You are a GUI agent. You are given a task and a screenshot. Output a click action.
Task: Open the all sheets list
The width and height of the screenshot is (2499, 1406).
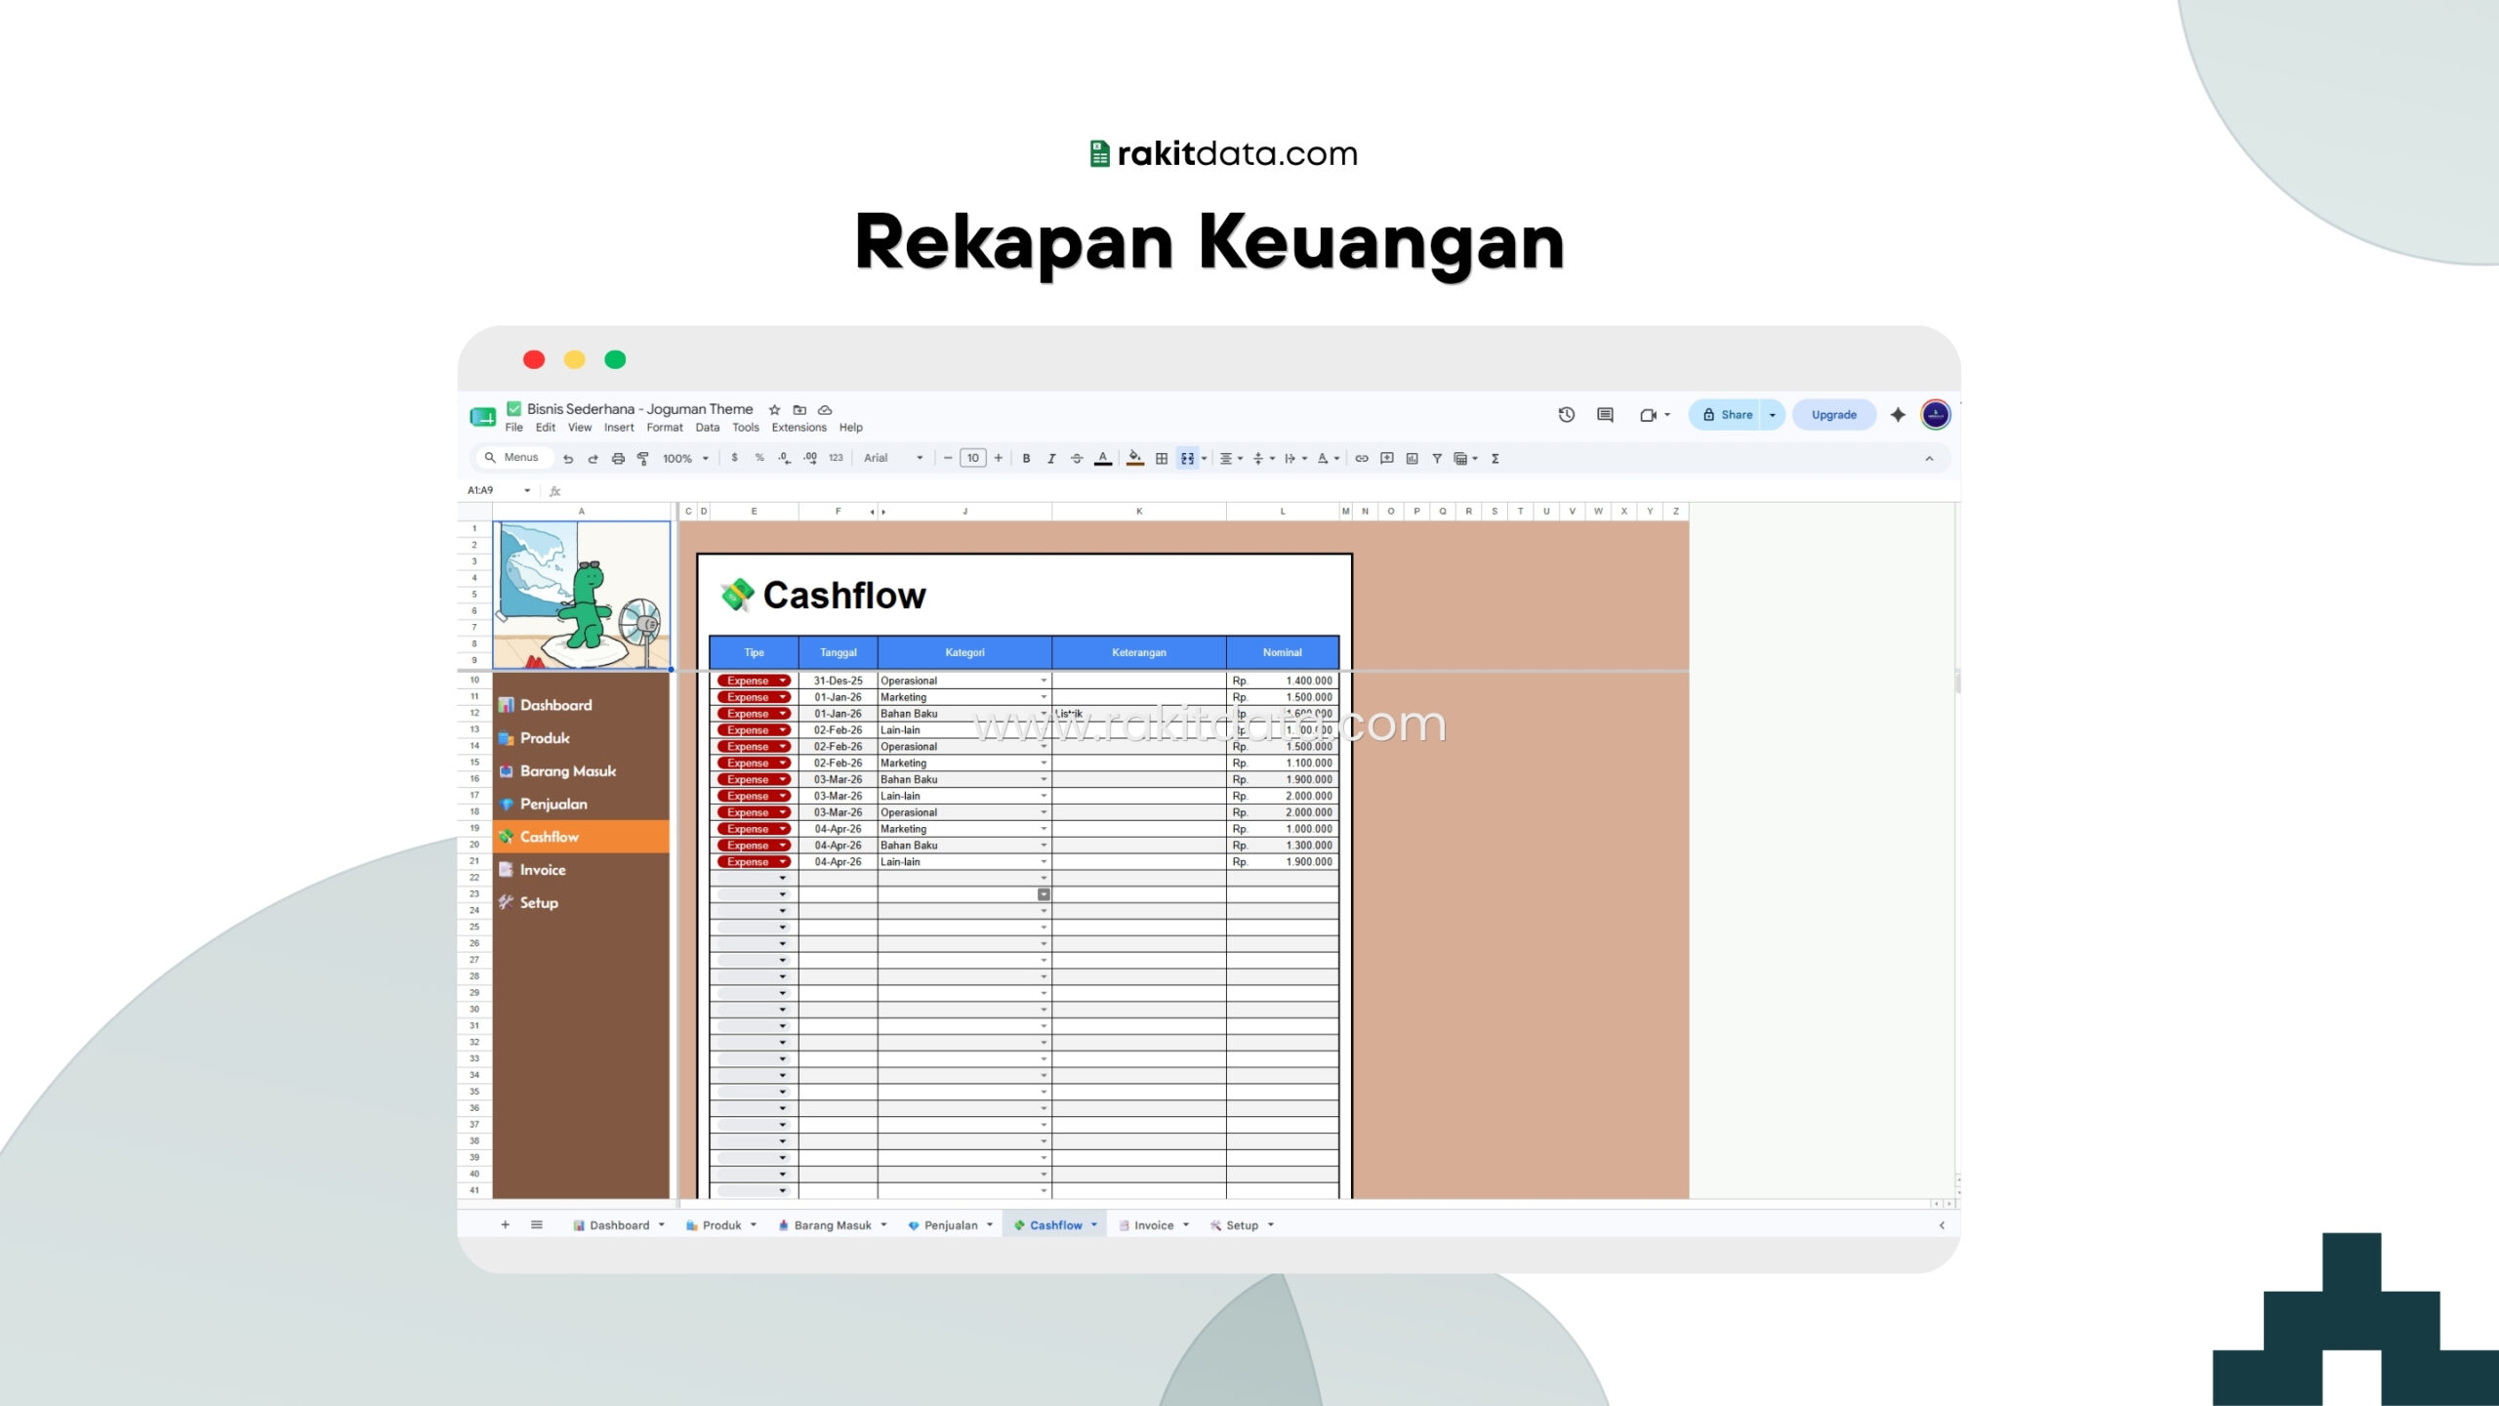coord(537,1225)
